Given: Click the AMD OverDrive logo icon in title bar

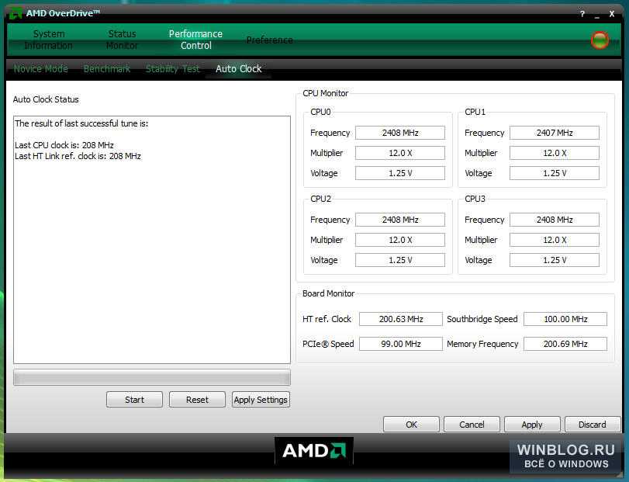Looking at the screenshot, I should point(16,13).
